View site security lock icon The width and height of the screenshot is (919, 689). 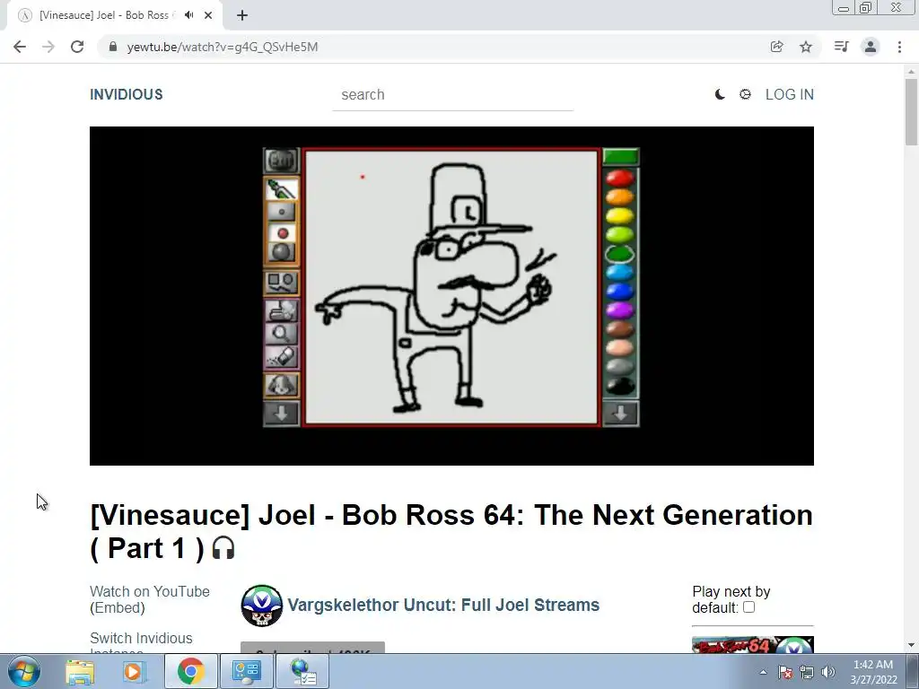point(113,47)
